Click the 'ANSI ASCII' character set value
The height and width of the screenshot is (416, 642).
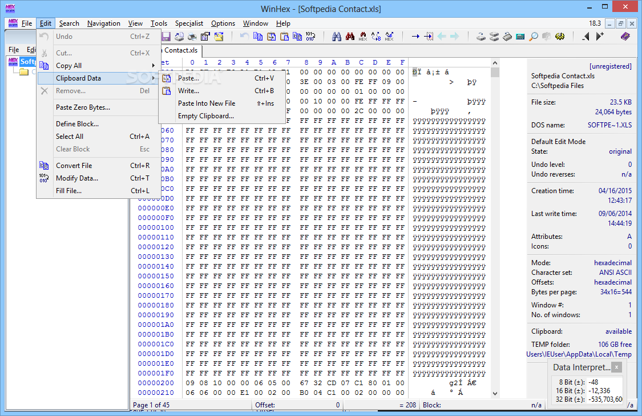tap(615, 273)
